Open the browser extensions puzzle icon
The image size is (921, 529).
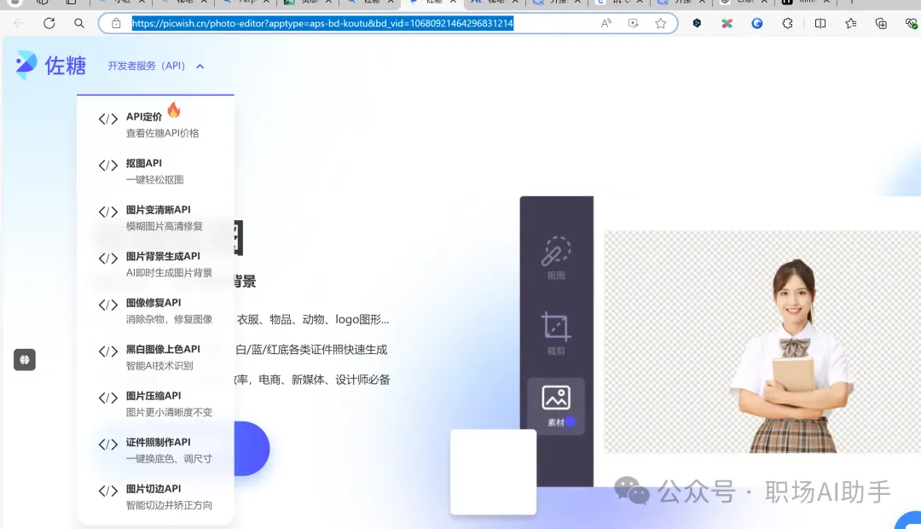[x=786, y=24]
